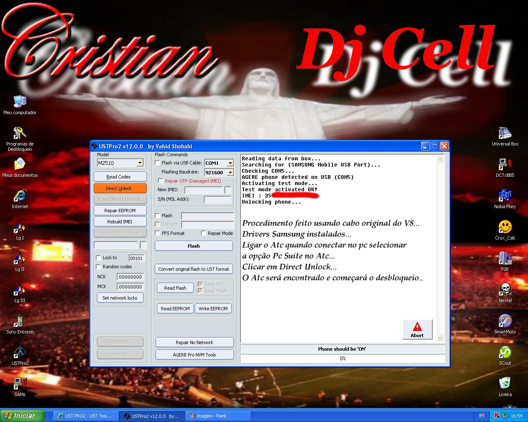
Task: Open the Iniciar start menu
Action: (22, 416)
